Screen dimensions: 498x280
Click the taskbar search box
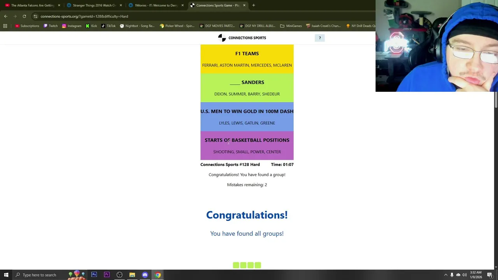pyautogui.click(x=51, y=275)
